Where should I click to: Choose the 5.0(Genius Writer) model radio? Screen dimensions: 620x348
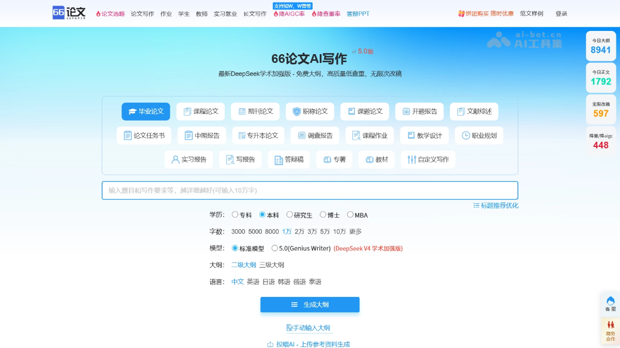coord(275,248)
